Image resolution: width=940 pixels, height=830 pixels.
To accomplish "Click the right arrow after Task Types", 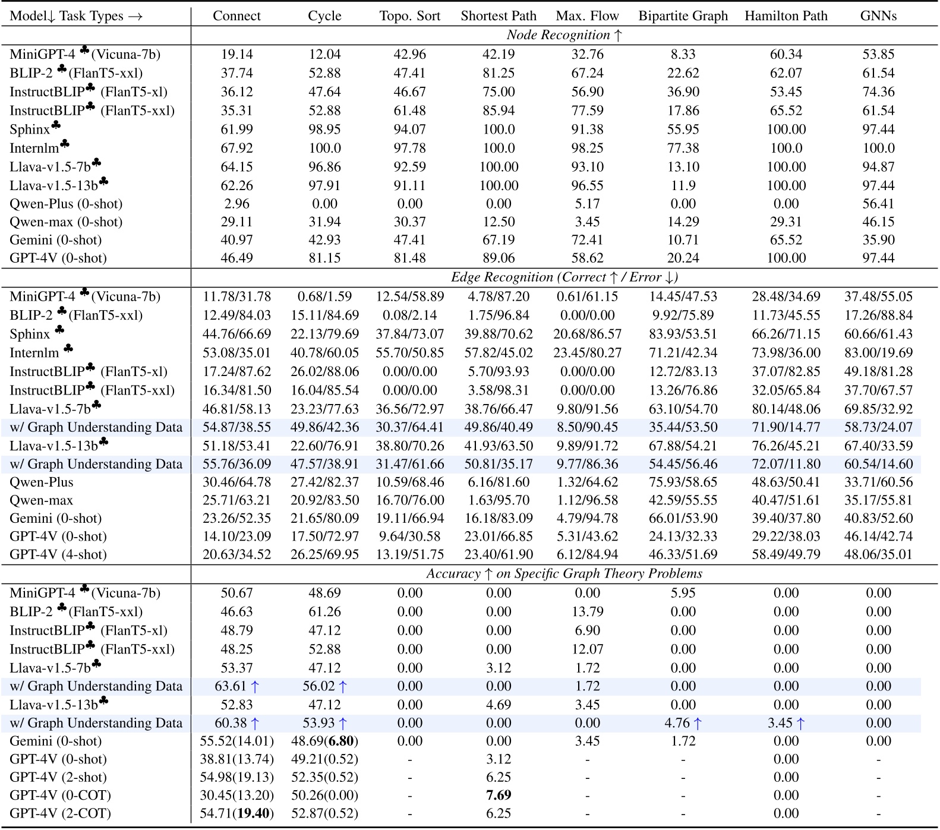I will coord(135,16).
